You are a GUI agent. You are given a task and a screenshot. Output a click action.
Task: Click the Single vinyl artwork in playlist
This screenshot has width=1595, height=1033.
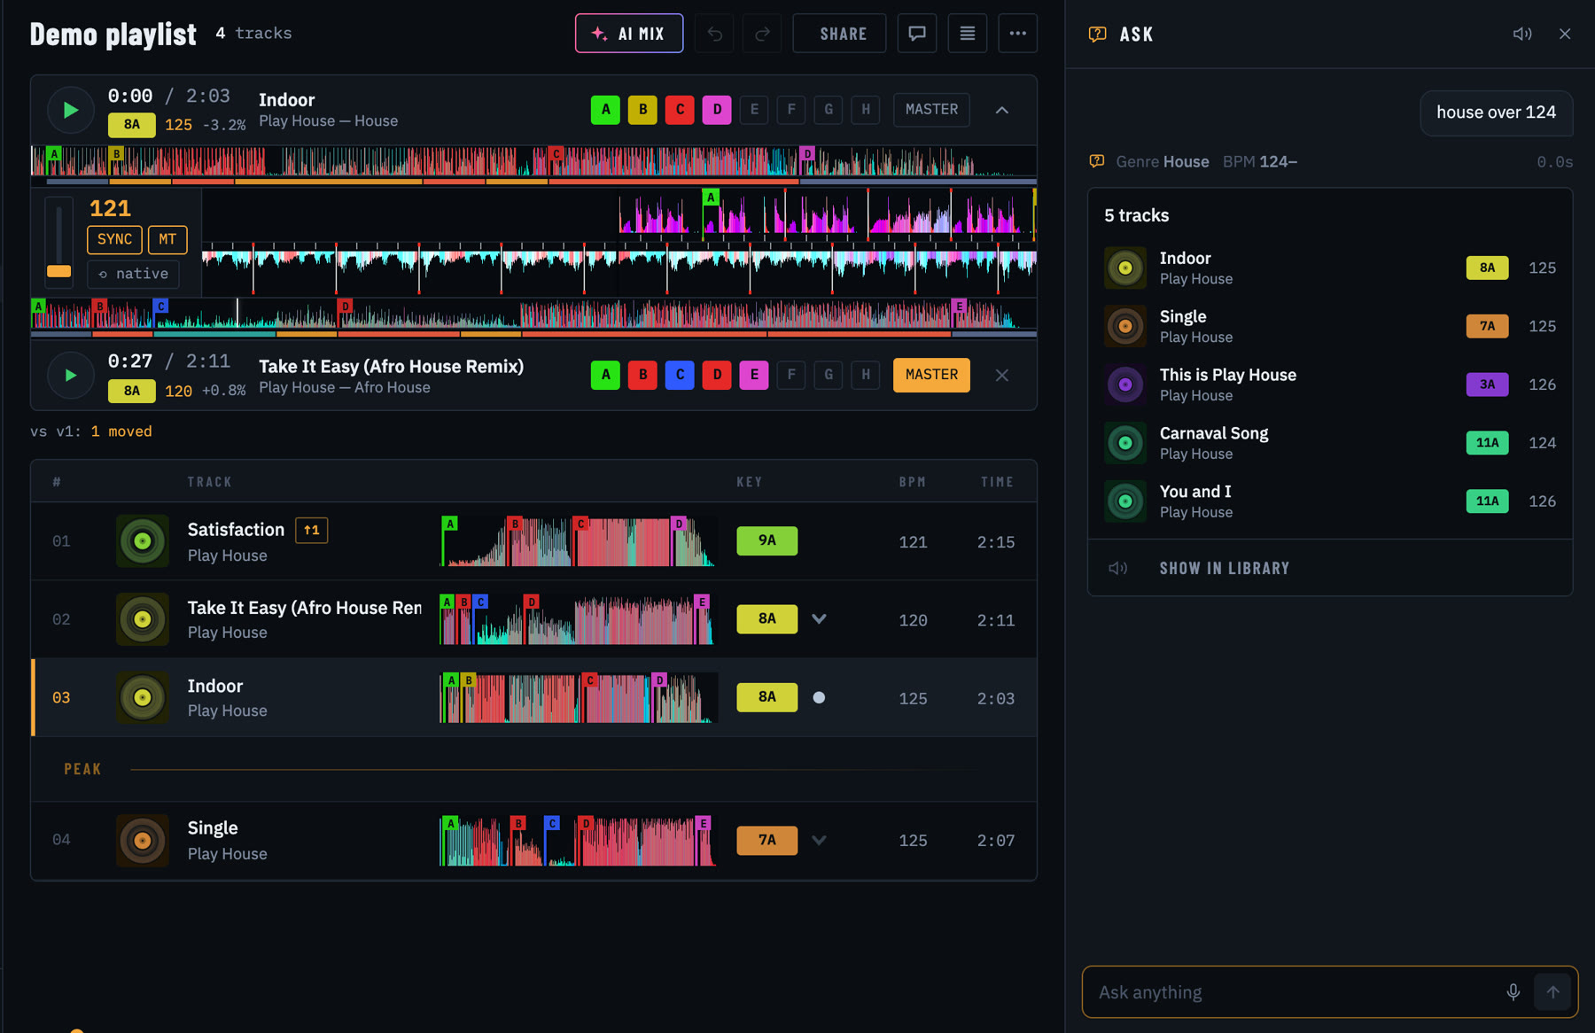pyautogui.click(x=143, y=840)
